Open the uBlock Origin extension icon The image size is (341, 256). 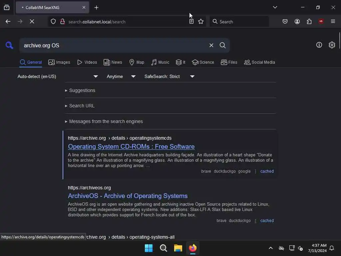click(x=321, y=21)
